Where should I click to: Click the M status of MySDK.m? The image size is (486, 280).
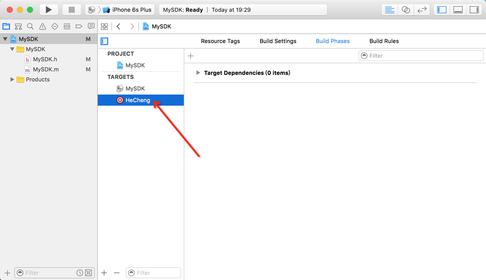pos(88,70)
